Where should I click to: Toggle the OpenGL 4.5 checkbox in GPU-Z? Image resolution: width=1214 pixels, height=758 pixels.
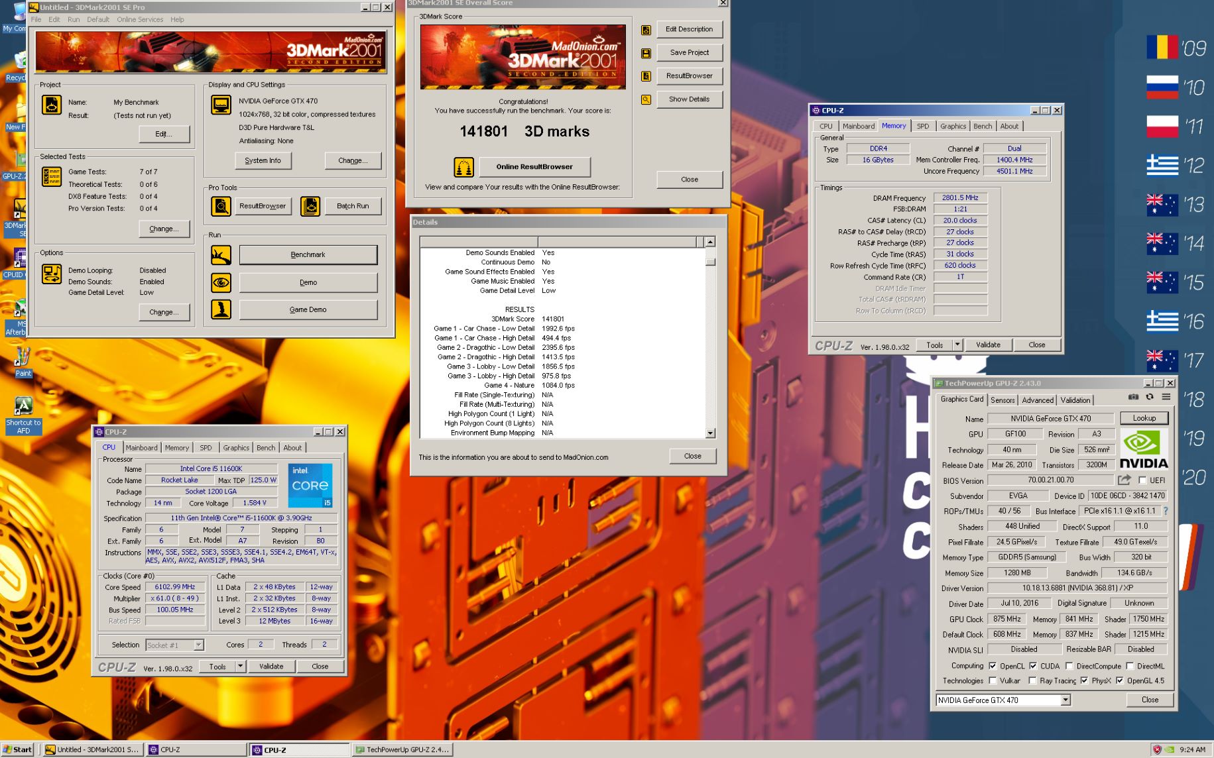point(1120,680)
